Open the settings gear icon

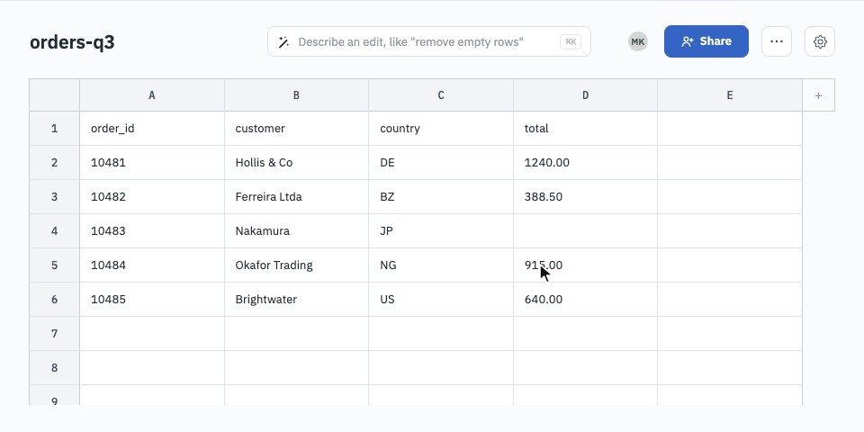pyautogui.click(x=820, y=41)
